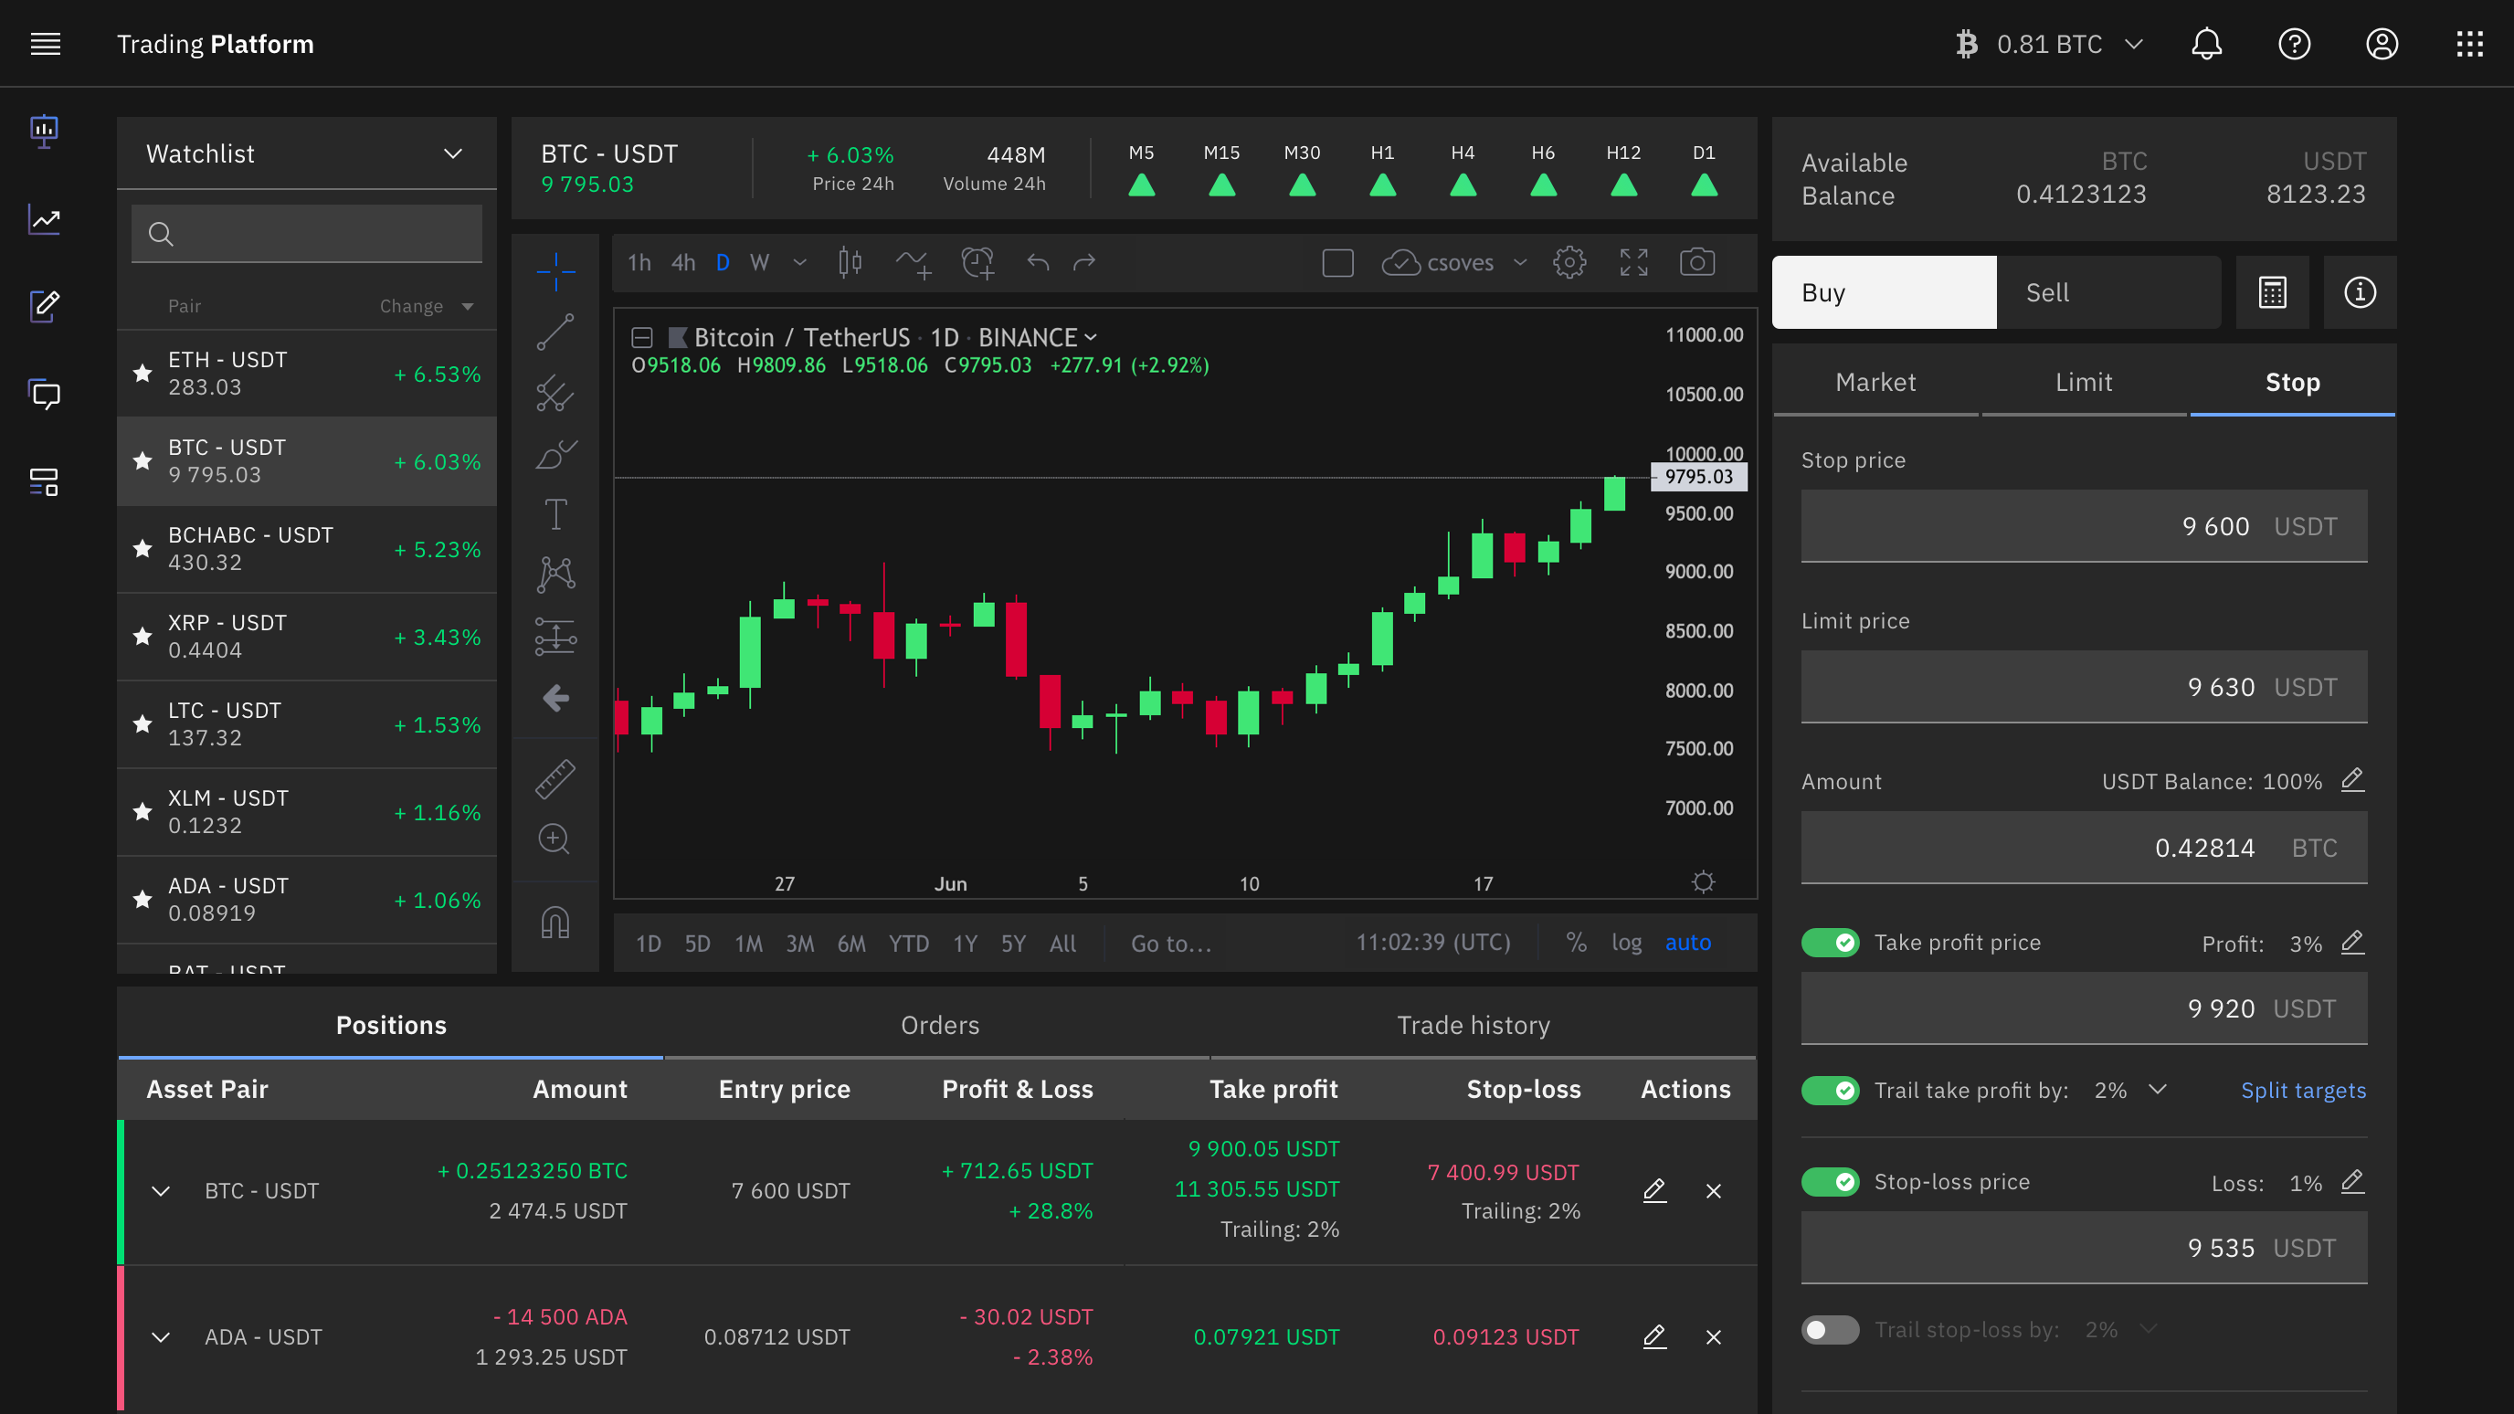Select the Limit order tab
The image size is (2514, 1414).
pos(2084,382)
